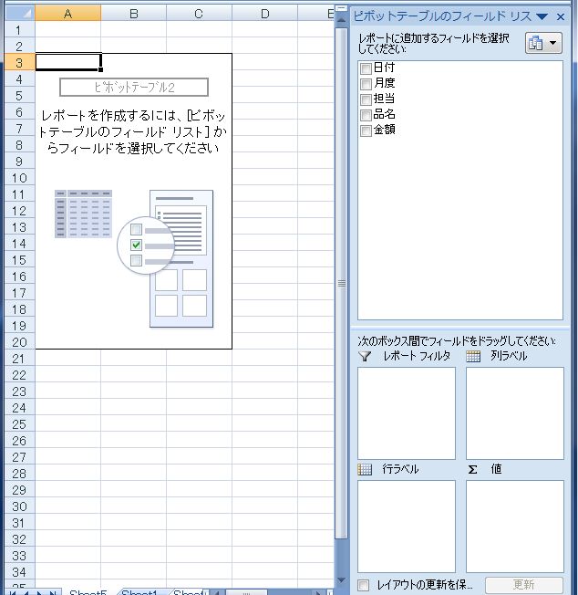Image resolution: width=578 pixels, height=595 pixels.
Task: Close the PivotTable field list pane
Action: click(561, 16)
